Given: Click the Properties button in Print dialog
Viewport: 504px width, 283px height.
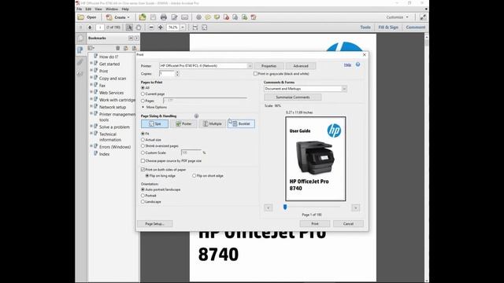Looking at the screenshot, I should click(269, 66).
